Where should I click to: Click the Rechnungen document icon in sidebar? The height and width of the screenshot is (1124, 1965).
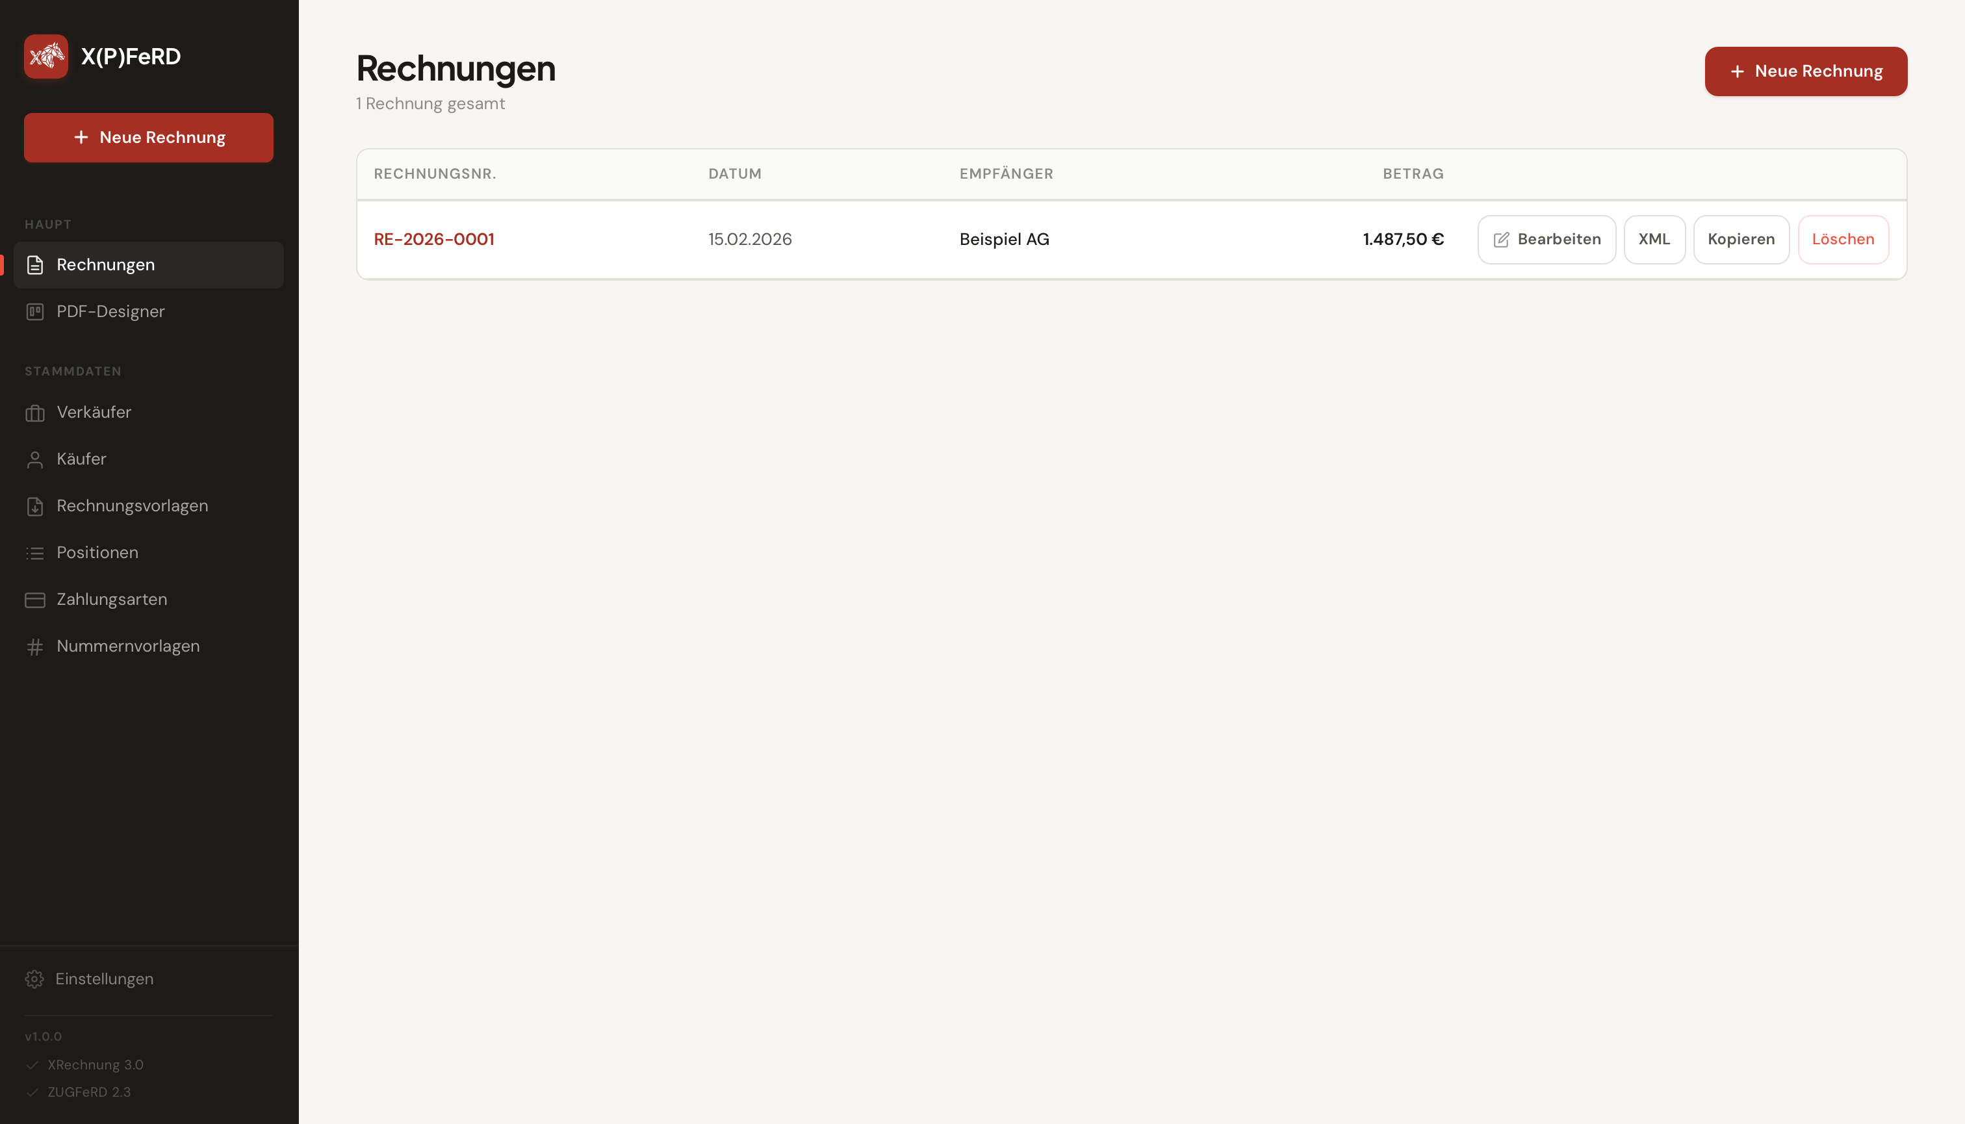pos(34,265)
